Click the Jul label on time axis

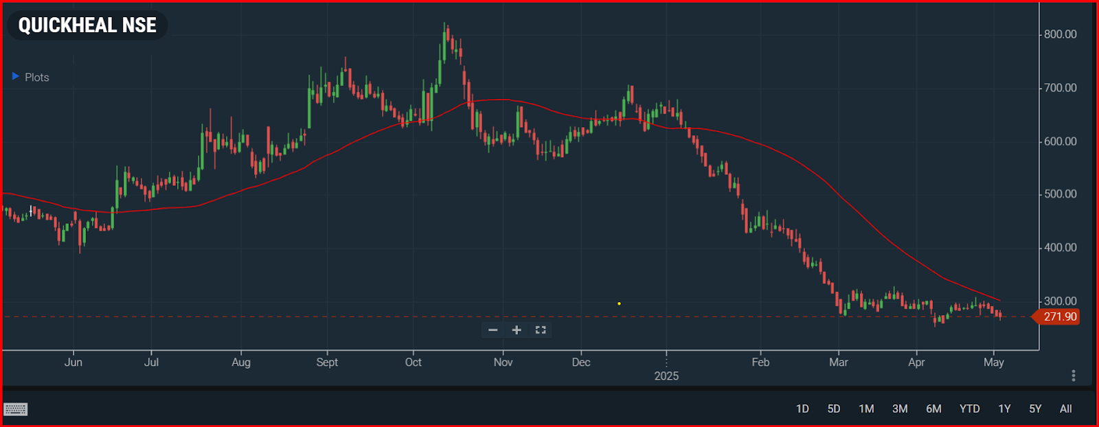pyautogui.click(x=151, y=362)
